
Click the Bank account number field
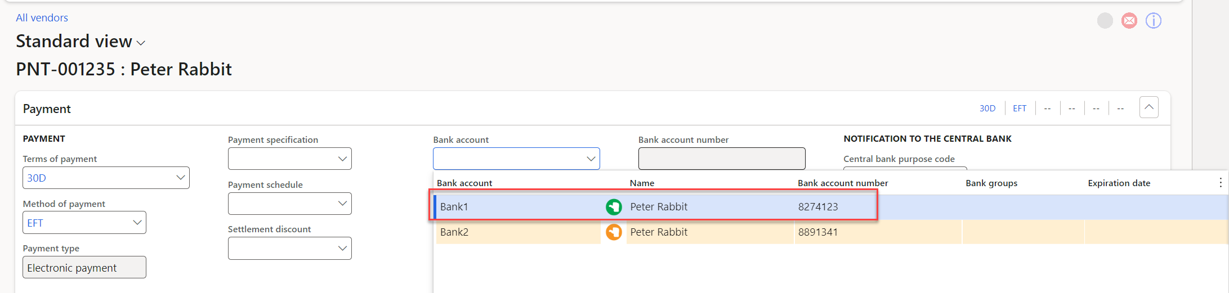click(x=722, y=159)
